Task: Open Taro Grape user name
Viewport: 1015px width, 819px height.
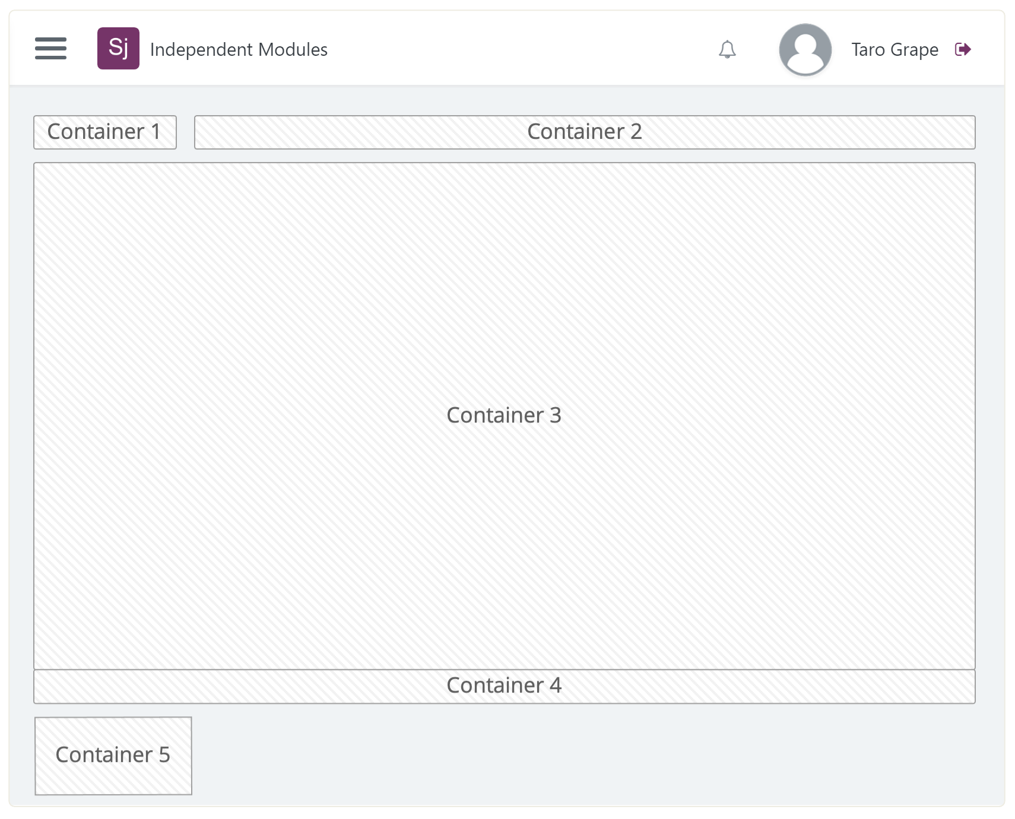Action: [895, 49]
